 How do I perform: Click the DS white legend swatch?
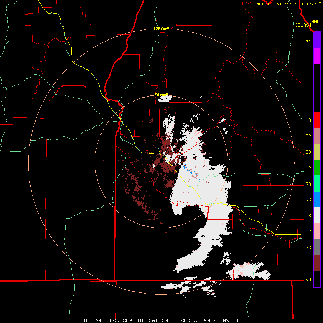coord(317,215)
